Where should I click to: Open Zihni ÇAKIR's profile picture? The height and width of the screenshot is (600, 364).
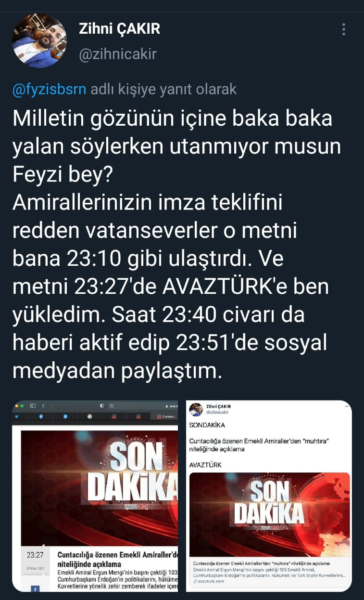click(39, 40)
